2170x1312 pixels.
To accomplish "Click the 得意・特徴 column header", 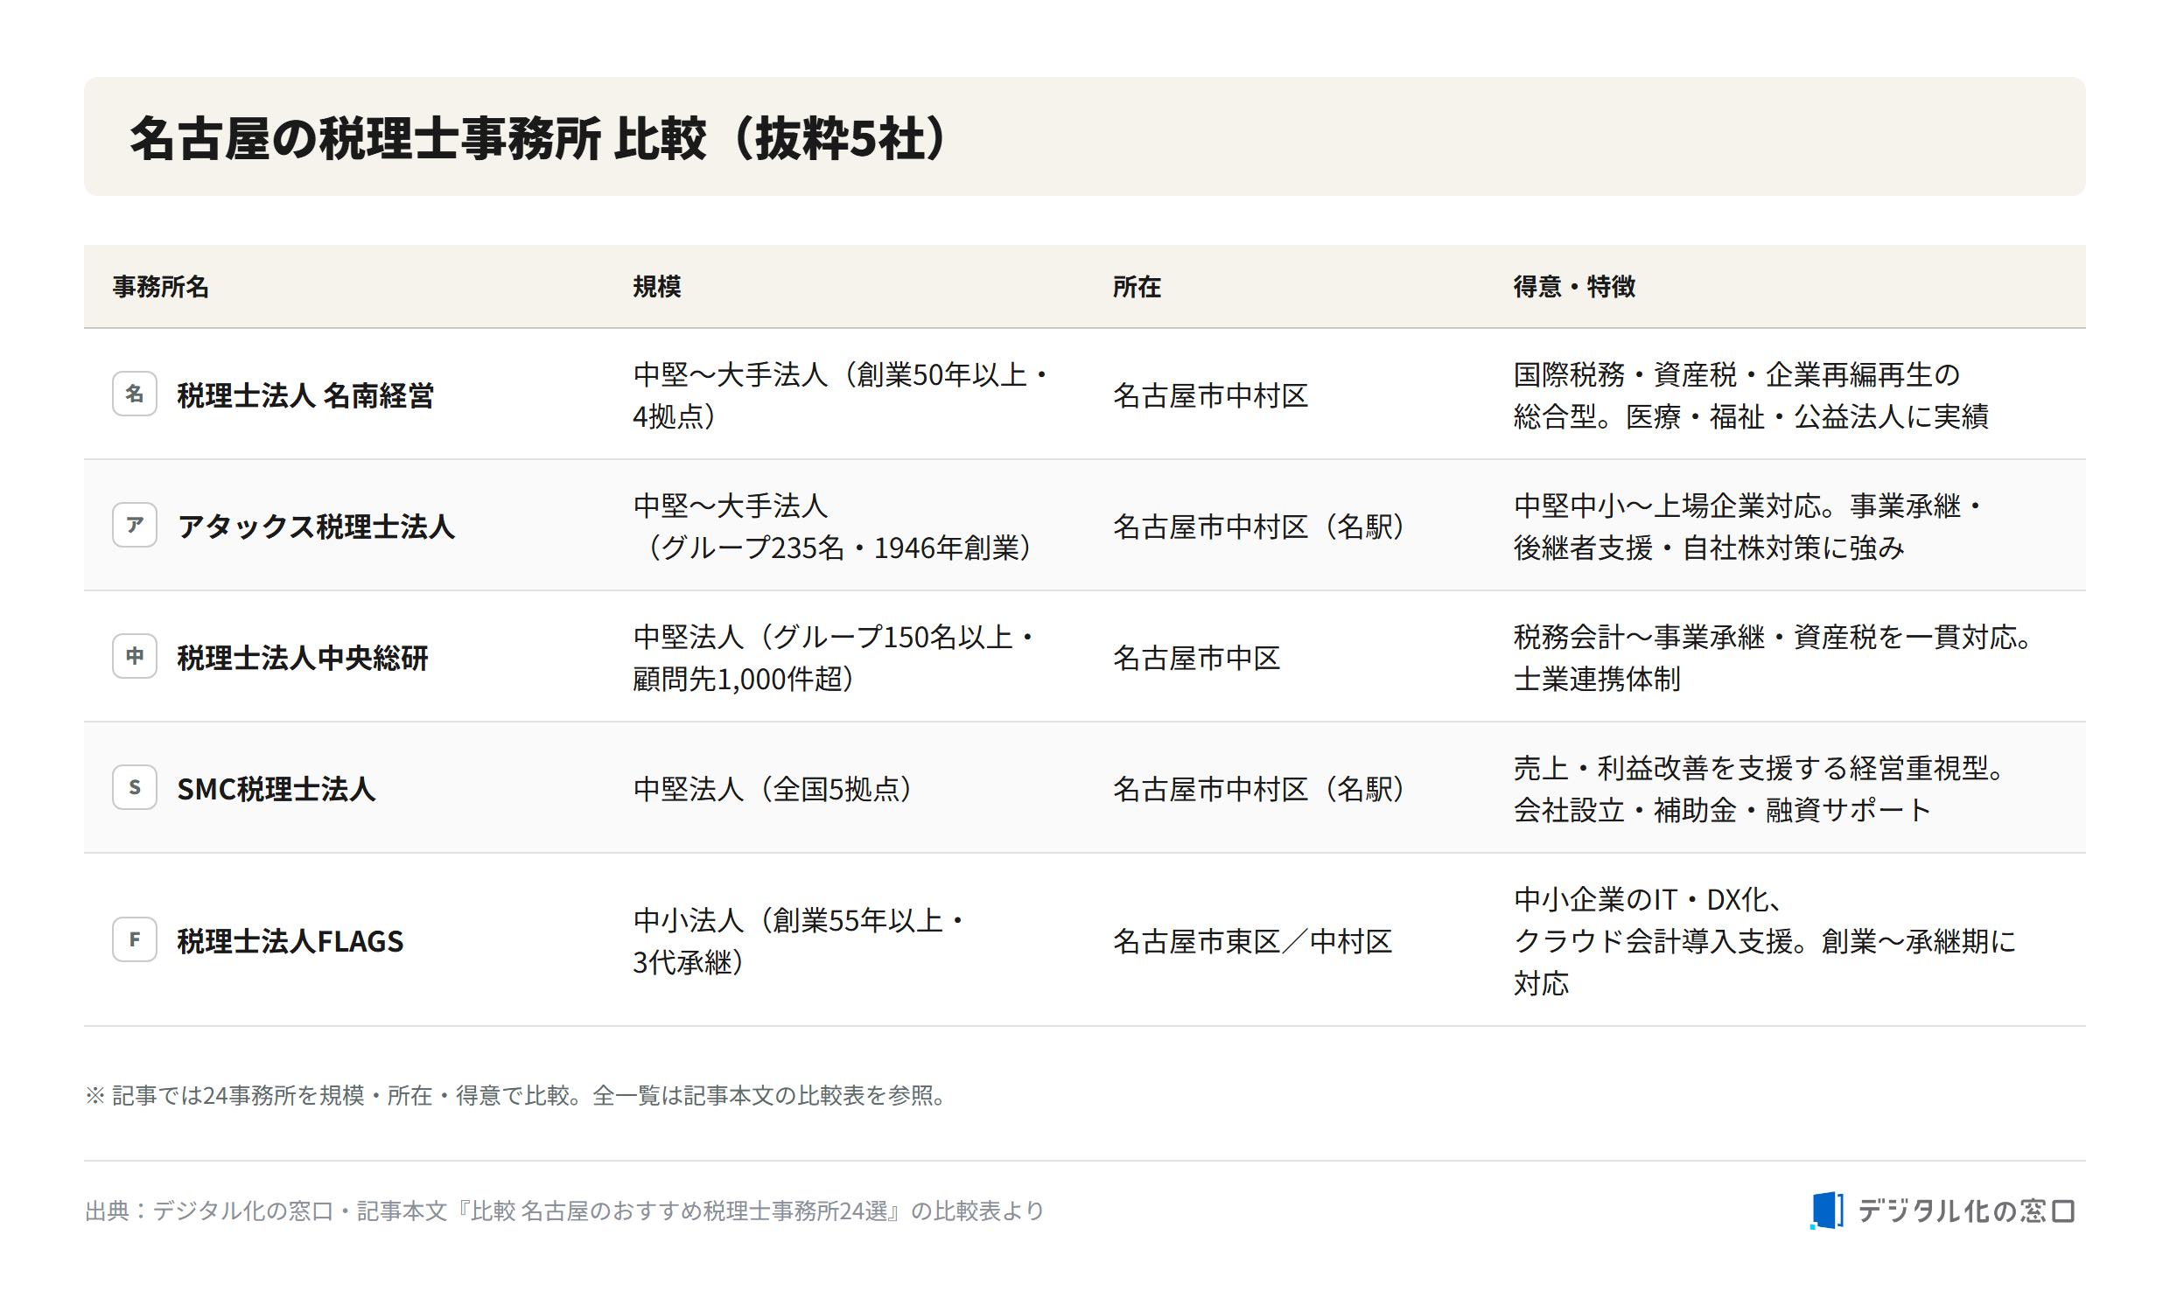I will pyautogui.click(x=1575, y=287).
